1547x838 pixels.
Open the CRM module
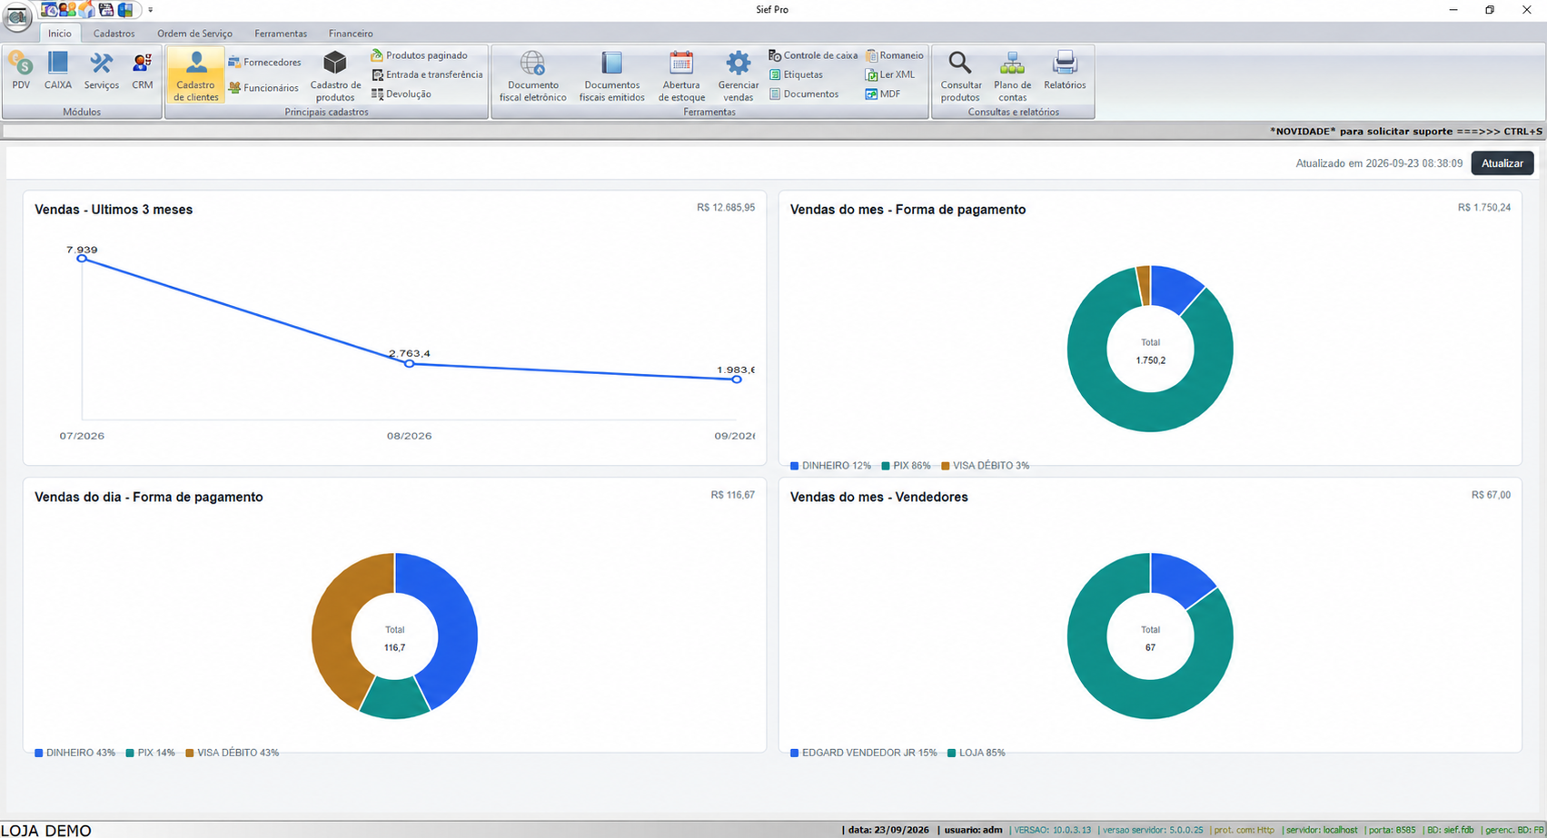(142, 71)
